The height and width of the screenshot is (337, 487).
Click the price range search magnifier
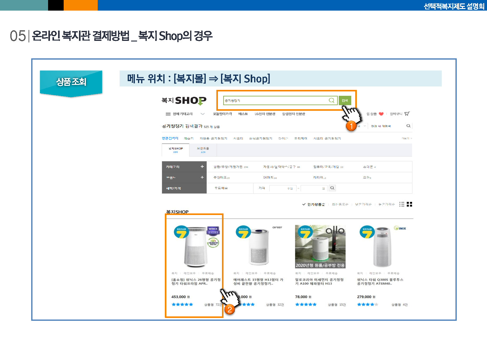pos(332,188)
